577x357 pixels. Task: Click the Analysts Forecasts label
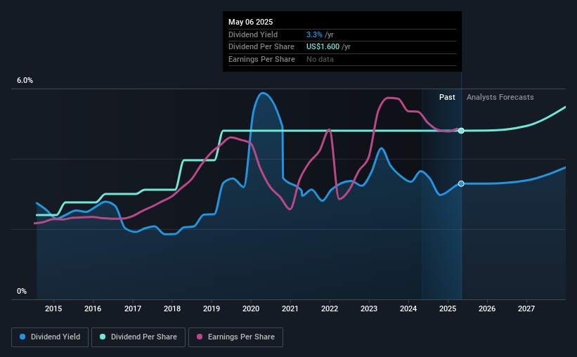click(500, 97)
